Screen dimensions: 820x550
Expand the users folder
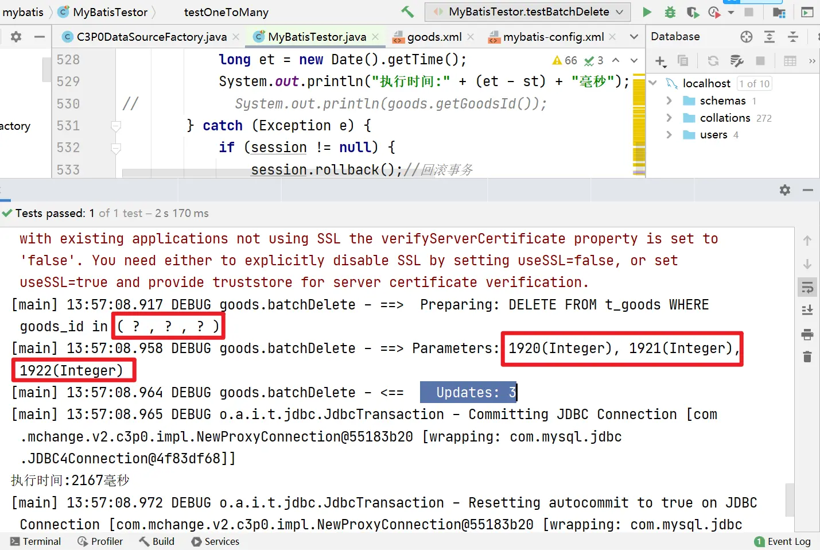tap(669, 135)
